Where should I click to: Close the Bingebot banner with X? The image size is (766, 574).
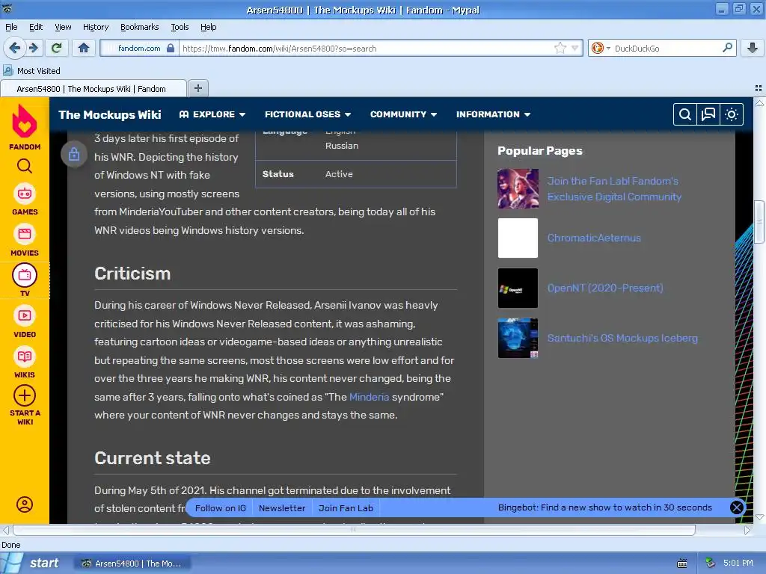[x=736, y=507]
